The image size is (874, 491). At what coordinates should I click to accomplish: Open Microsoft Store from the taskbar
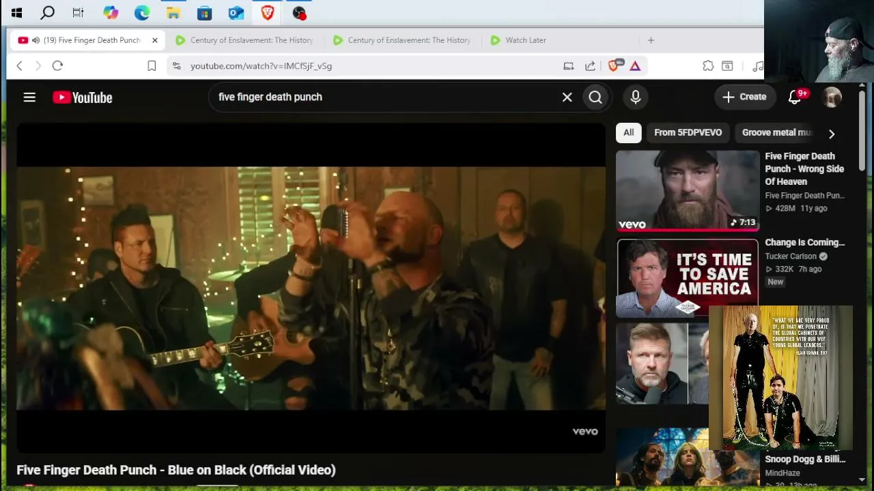(x=204, y=12)
